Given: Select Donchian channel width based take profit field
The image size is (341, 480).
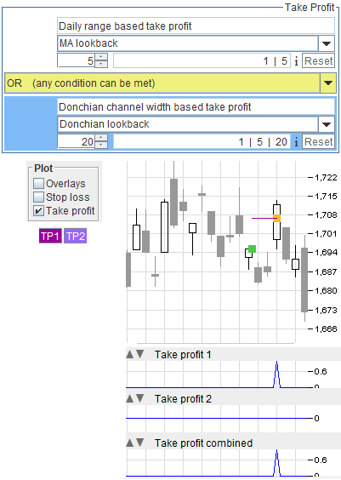Looking at the screenshot, I should coord(196,107).
